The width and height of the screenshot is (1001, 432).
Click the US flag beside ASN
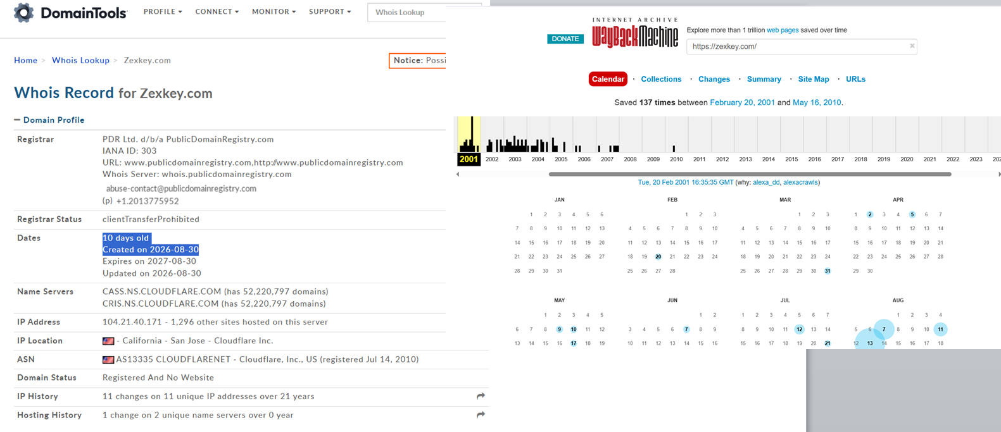[108, 359]
